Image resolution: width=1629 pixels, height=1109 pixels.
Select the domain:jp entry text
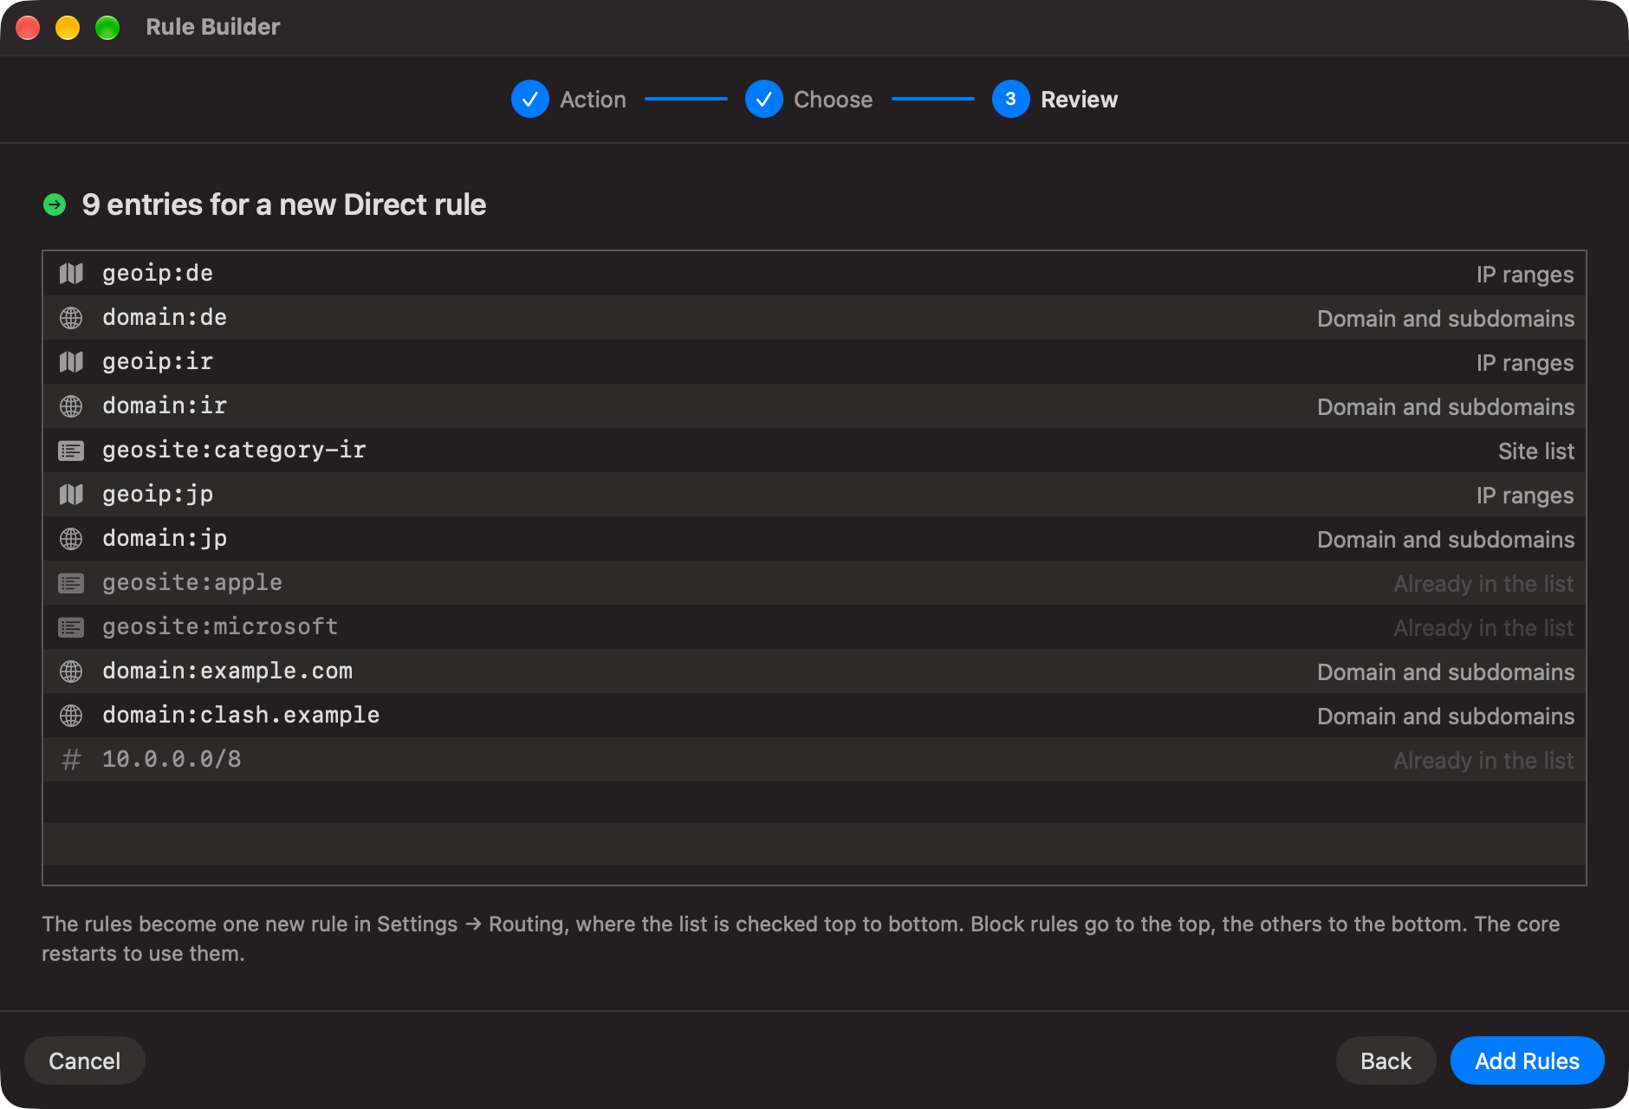click(165, 539)
